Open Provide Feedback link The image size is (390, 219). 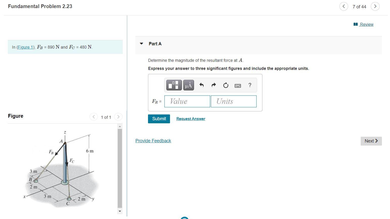click(x=153, y=141)
